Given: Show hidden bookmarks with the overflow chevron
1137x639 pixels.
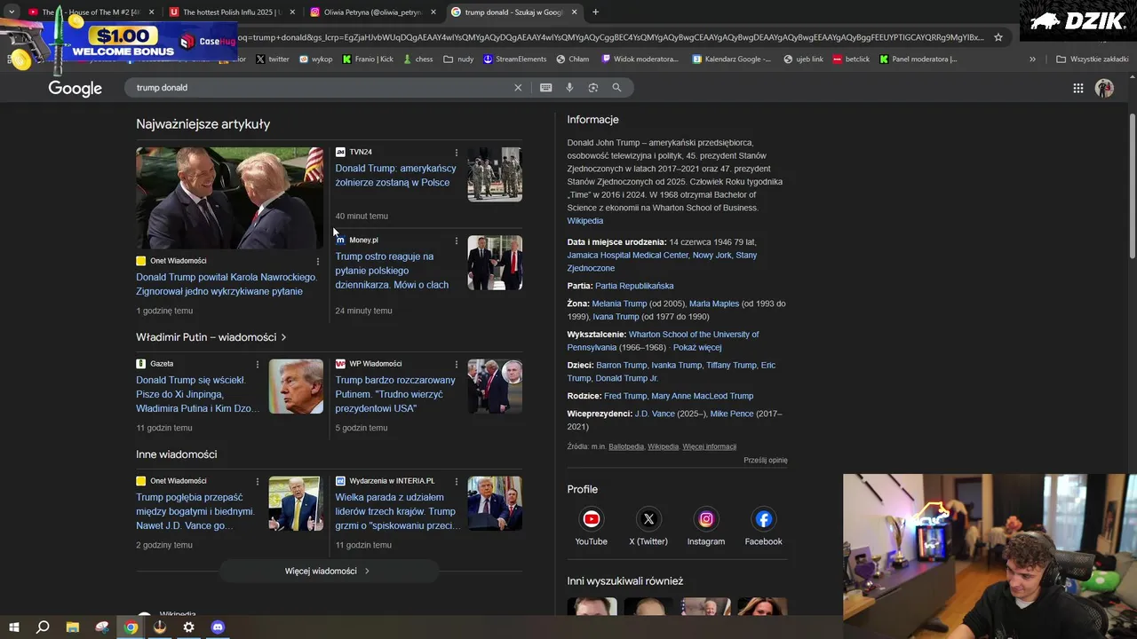Looking at the screenshot, I should pos(1032,59).
